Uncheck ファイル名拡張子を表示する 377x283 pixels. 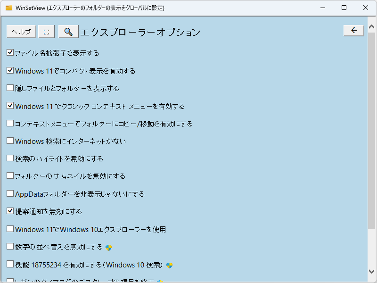(x=10, y=52)
